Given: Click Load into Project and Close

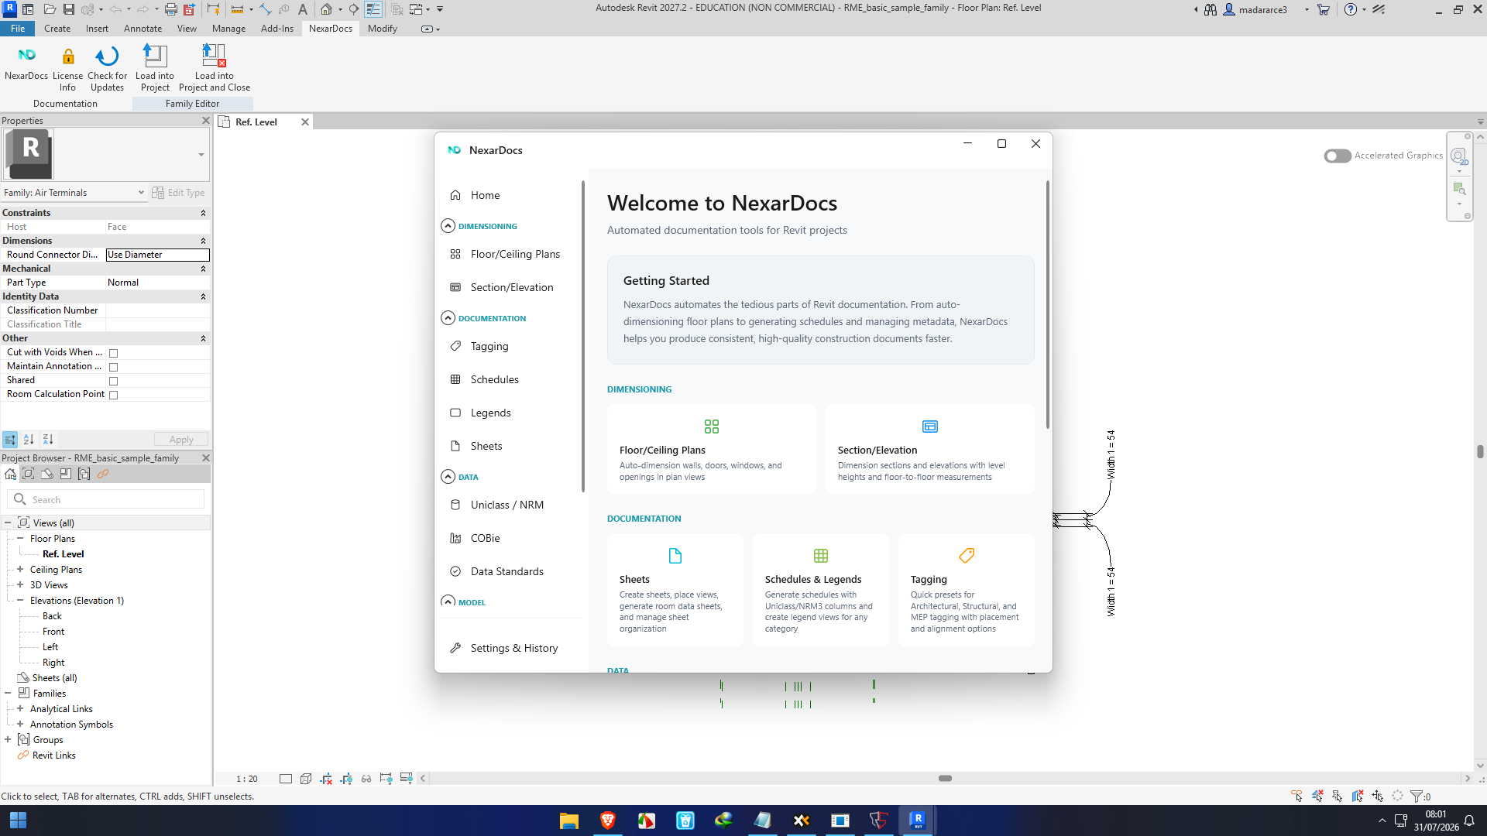Looking at the screenshot, I should tap(215, 68).
